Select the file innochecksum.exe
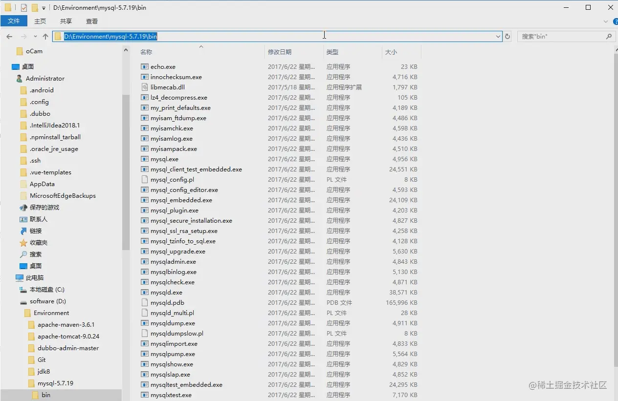The width and height of the screenshot is (618, 401). 176,77
